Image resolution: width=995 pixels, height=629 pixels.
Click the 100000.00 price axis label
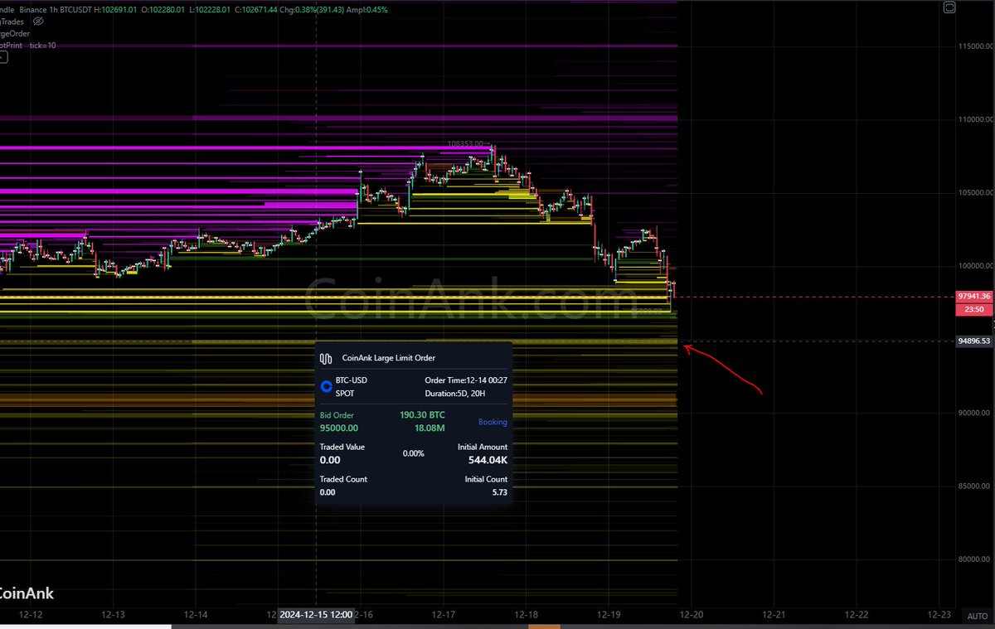975,266
